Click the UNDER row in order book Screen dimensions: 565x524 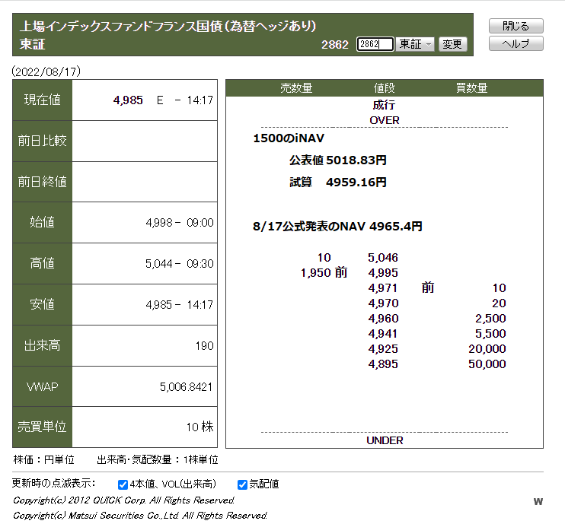tap(384, 440)
